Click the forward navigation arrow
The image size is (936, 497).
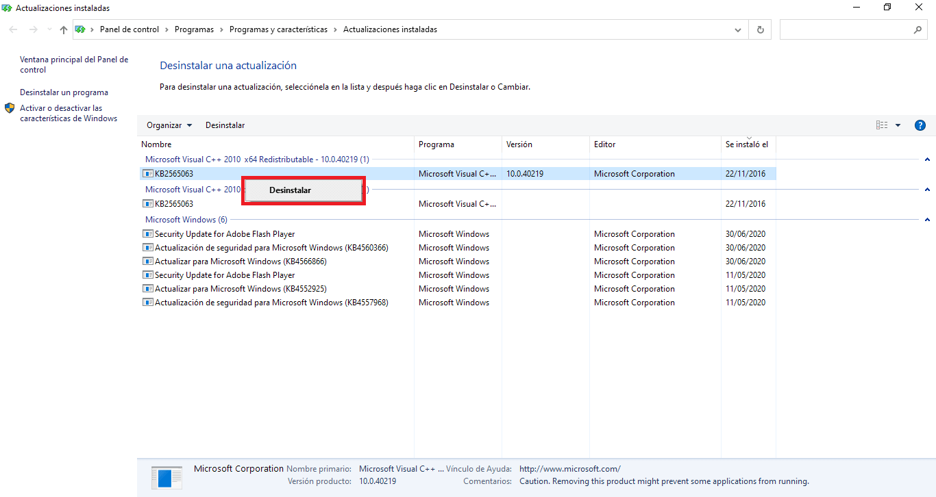click(x=33, y=30)
